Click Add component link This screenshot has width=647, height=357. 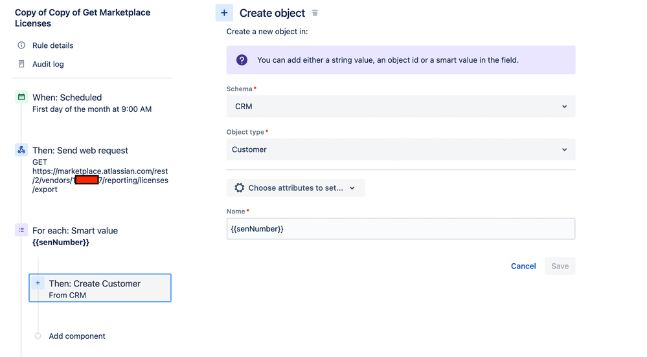pyautogui.click(x=77, y=336)
